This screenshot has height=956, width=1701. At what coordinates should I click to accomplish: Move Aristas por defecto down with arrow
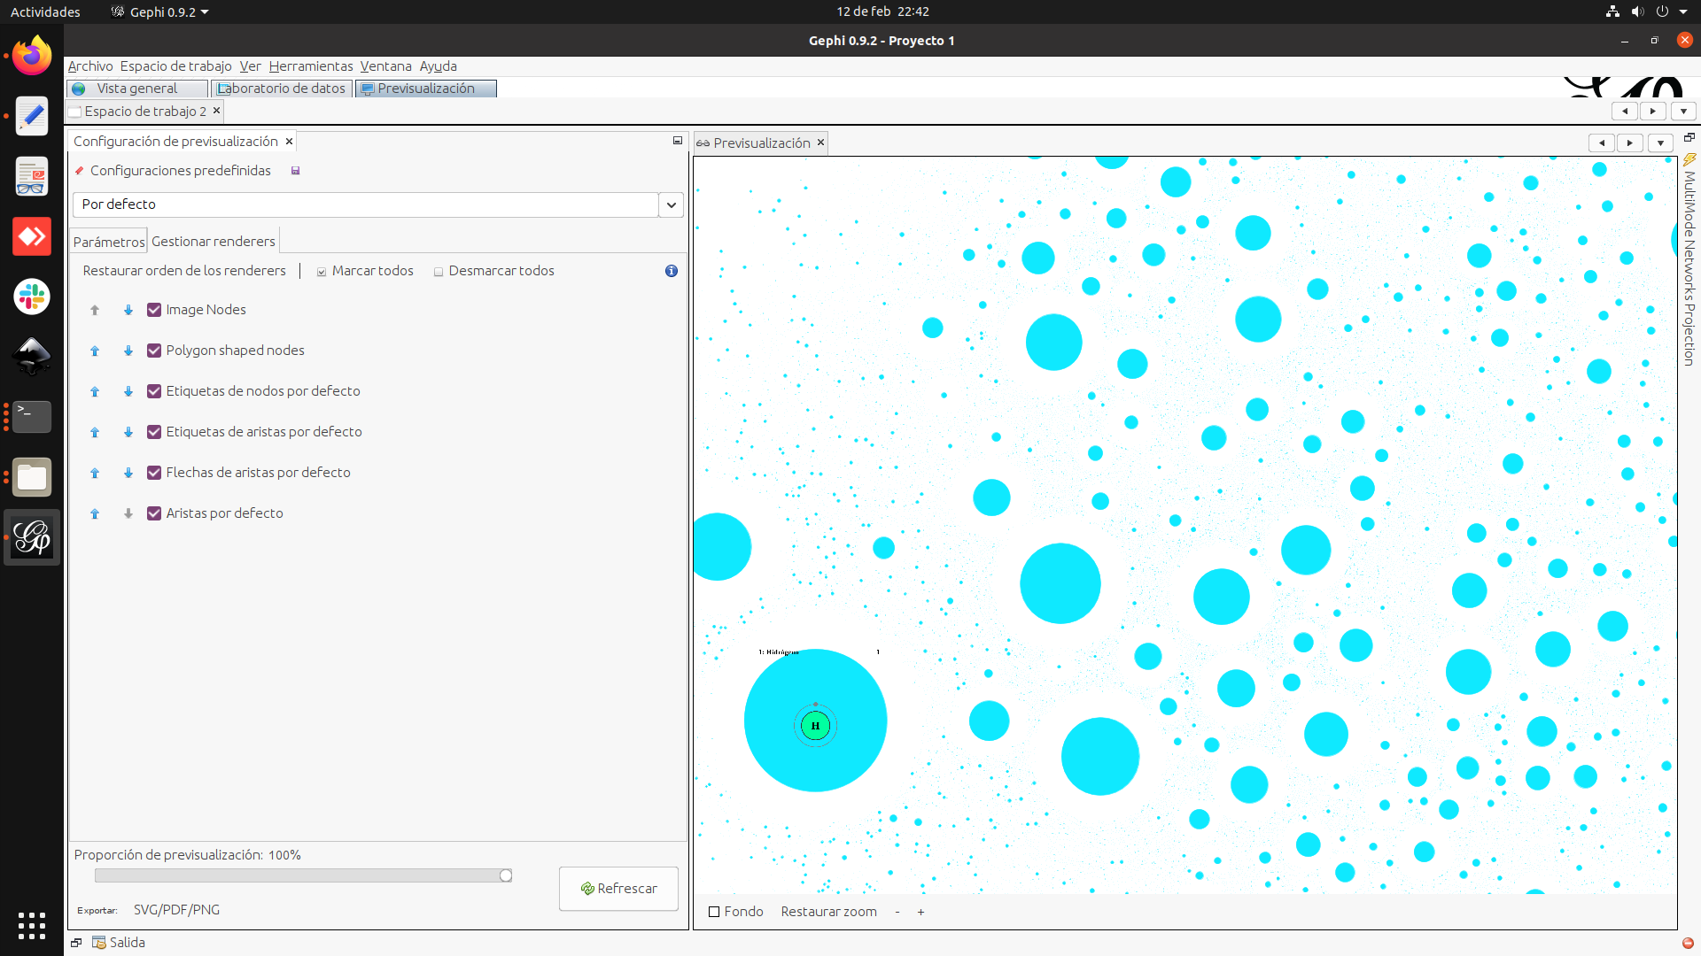click(128, 513)
